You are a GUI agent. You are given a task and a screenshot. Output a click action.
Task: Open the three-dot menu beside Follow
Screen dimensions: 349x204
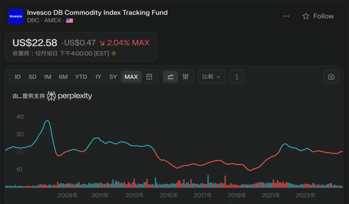tap(286, 16)
